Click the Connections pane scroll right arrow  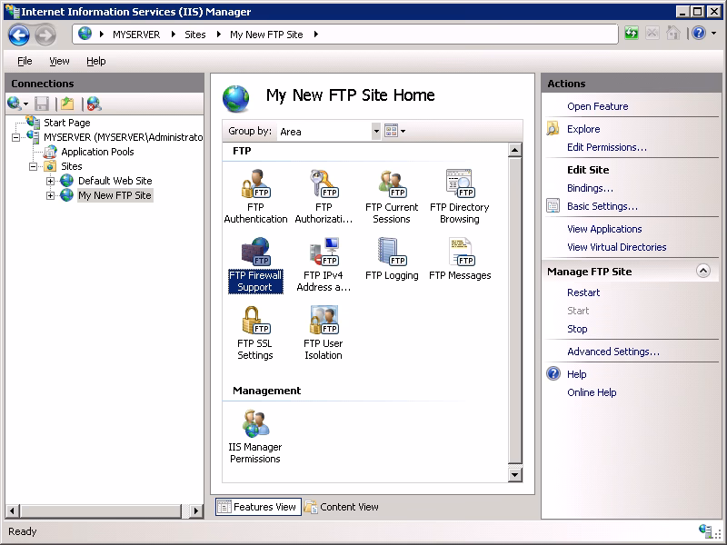(196, 510)
